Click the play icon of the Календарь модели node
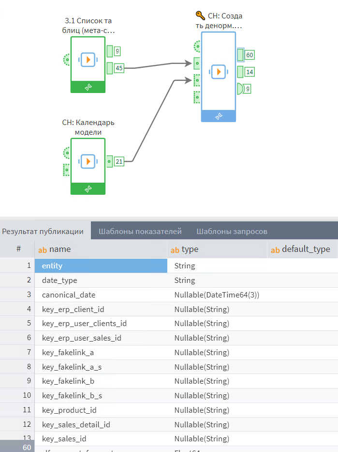Image resolution: width=338 pixels, height=452 pixels. [88, 161]
